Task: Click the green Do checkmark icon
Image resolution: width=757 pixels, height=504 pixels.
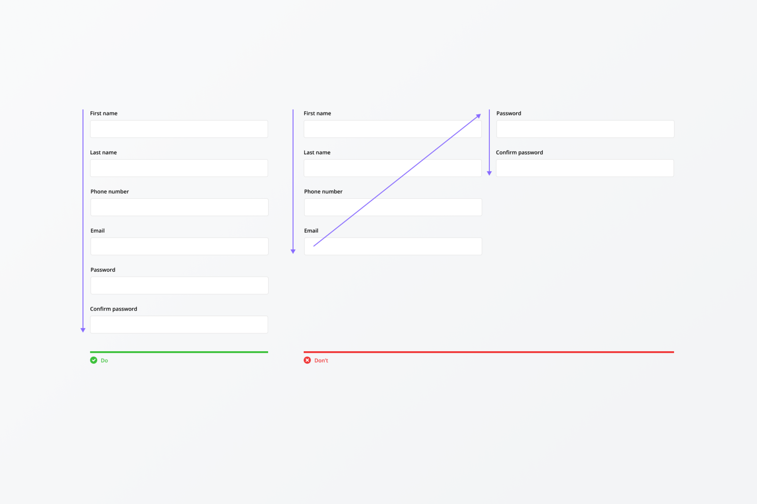Action: (94, 360)
